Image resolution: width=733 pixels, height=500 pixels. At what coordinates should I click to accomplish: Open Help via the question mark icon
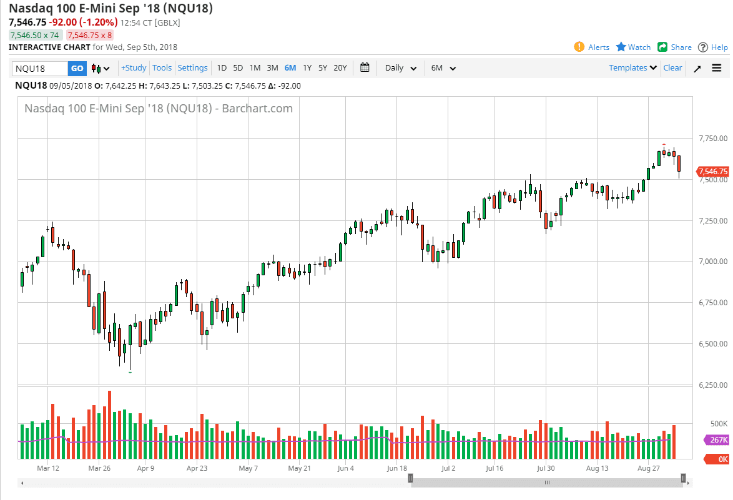pyautogui.click(x=702, y=47)
